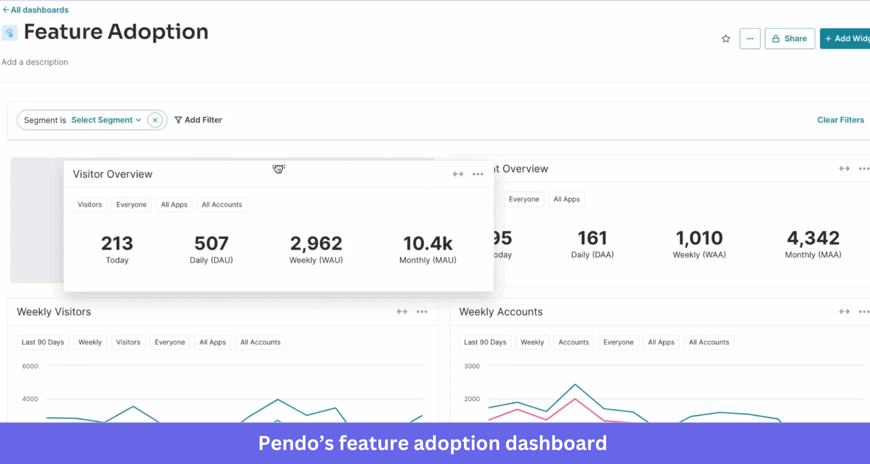The width and height of the screenshot is (870, 464).
Task: Click the 161 Daily (DAA) metric
Action: (592, 244)
